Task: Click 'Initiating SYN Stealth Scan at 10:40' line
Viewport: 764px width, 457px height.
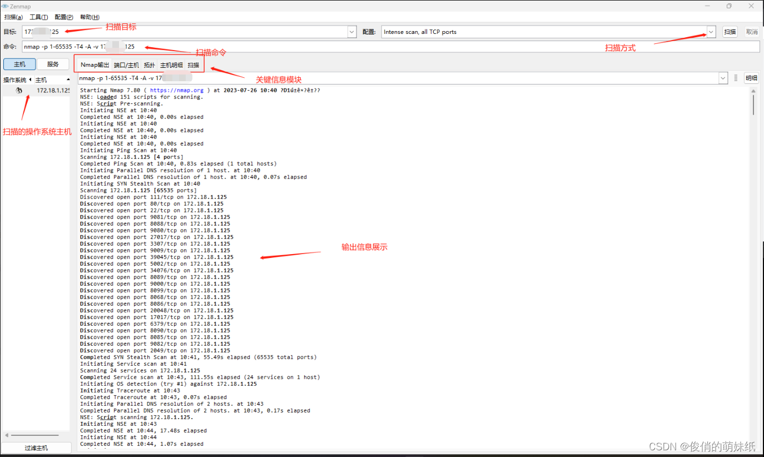Action: [x=140, y=183]
